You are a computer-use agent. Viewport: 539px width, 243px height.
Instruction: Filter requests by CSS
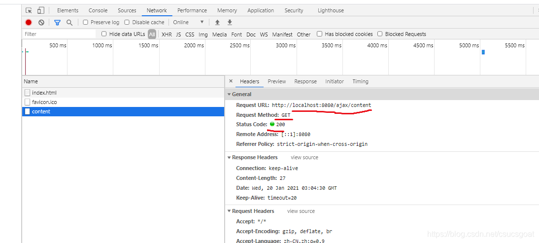pos(190,35)
